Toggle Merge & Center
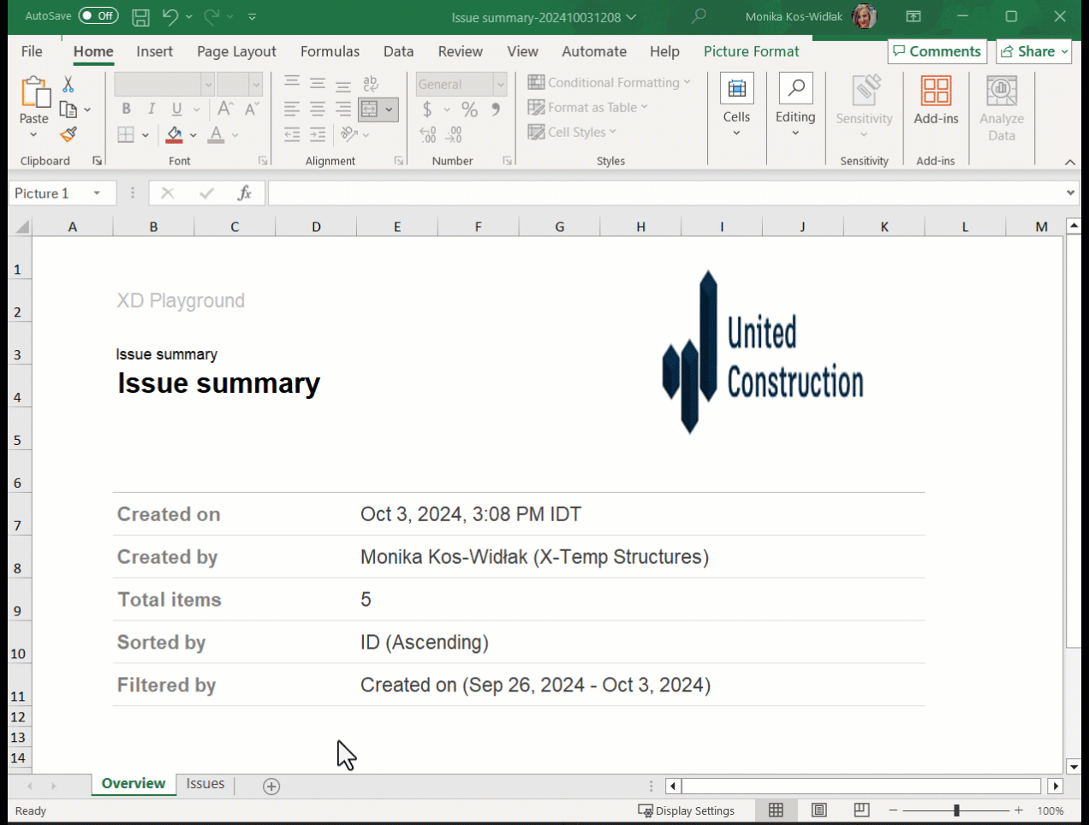The height and width of the screenshot is (825, 1089). point(370,109)
